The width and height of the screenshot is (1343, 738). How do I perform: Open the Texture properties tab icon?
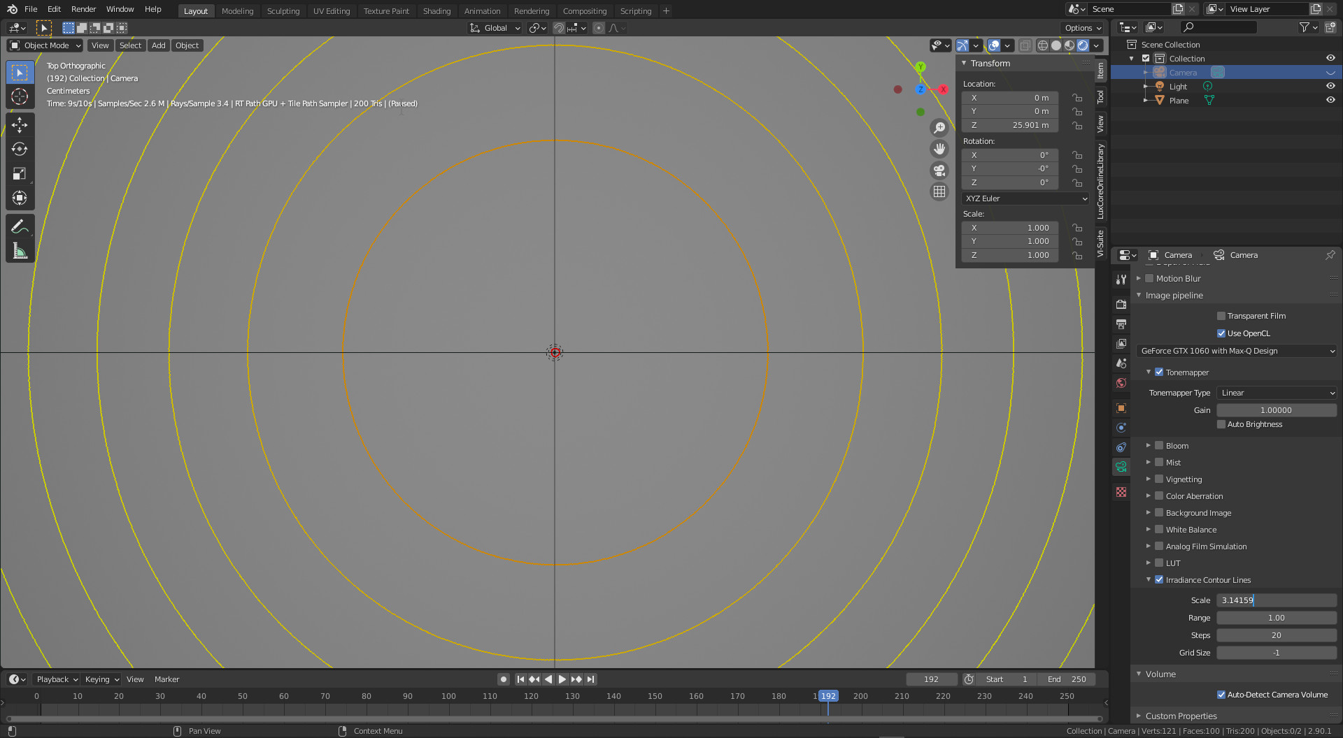[x=1121, y=492]
